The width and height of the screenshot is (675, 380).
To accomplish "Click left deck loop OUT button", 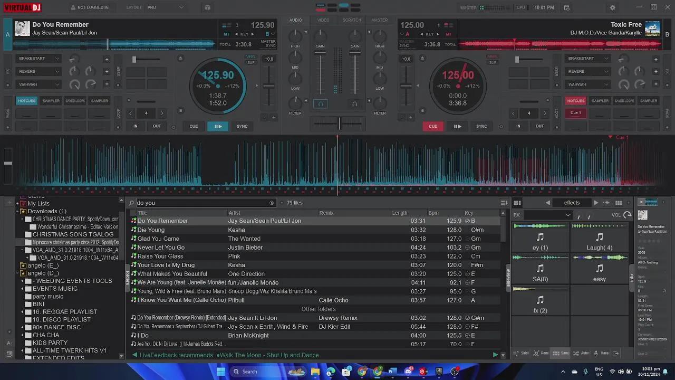I will click(157, 126).
